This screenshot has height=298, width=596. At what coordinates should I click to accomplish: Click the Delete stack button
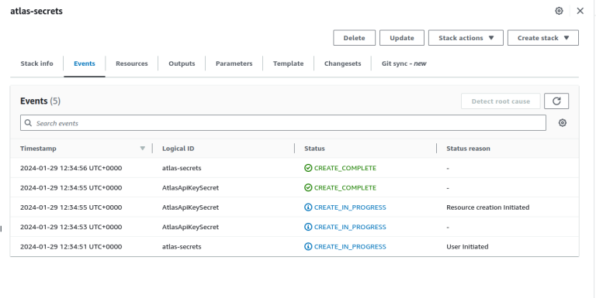point(354,38)
